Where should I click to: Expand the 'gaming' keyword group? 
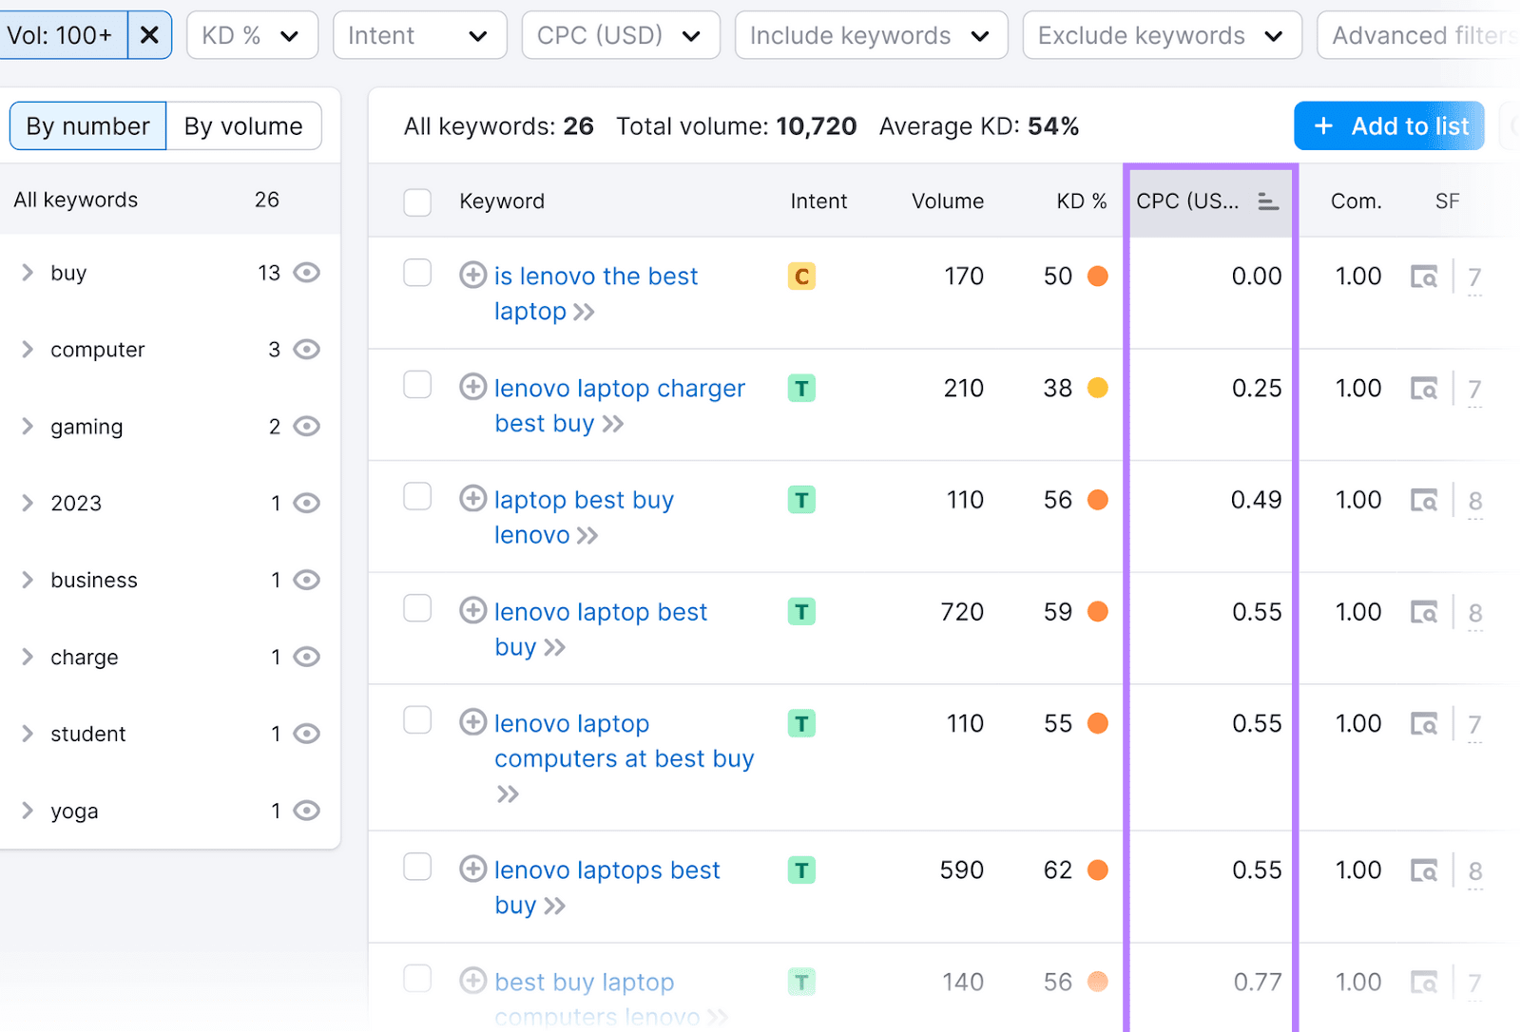pyautogui.click(x=28, y=427)
